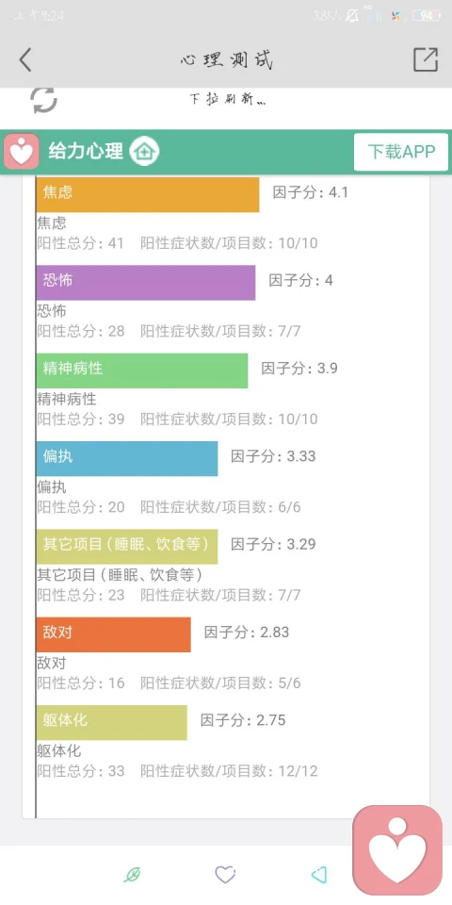
Task: Tap the teal triangle back icon at bottom
Action: pos(319,875)
